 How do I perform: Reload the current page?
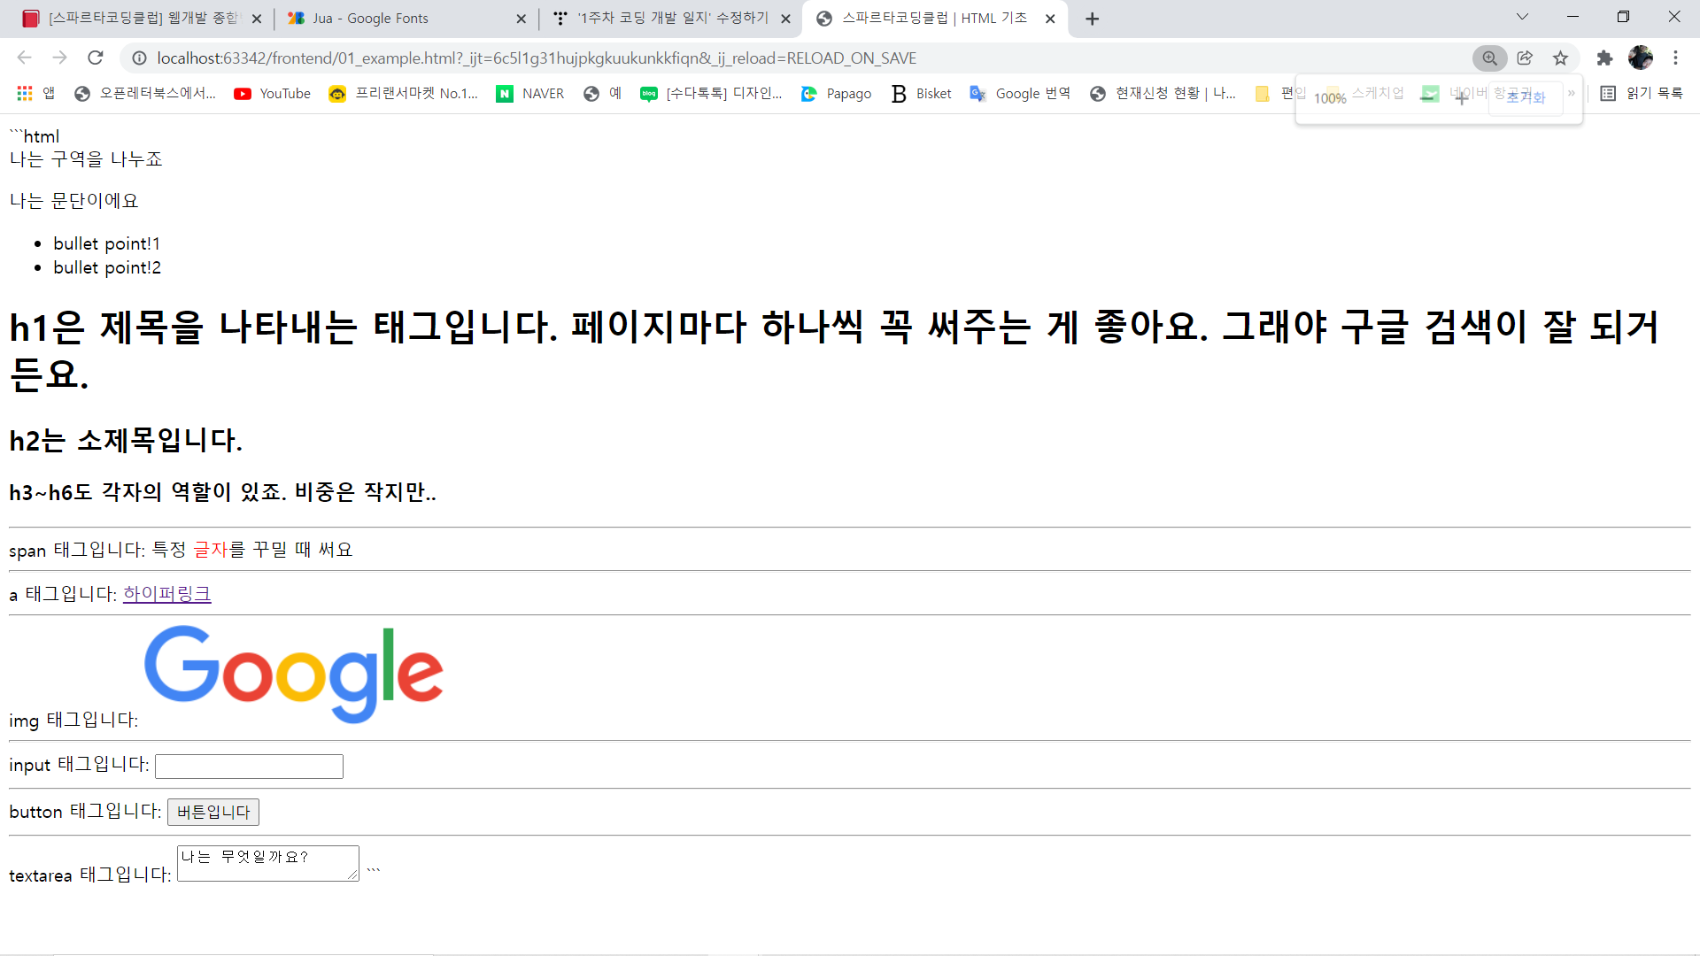(x=96, y=58)
